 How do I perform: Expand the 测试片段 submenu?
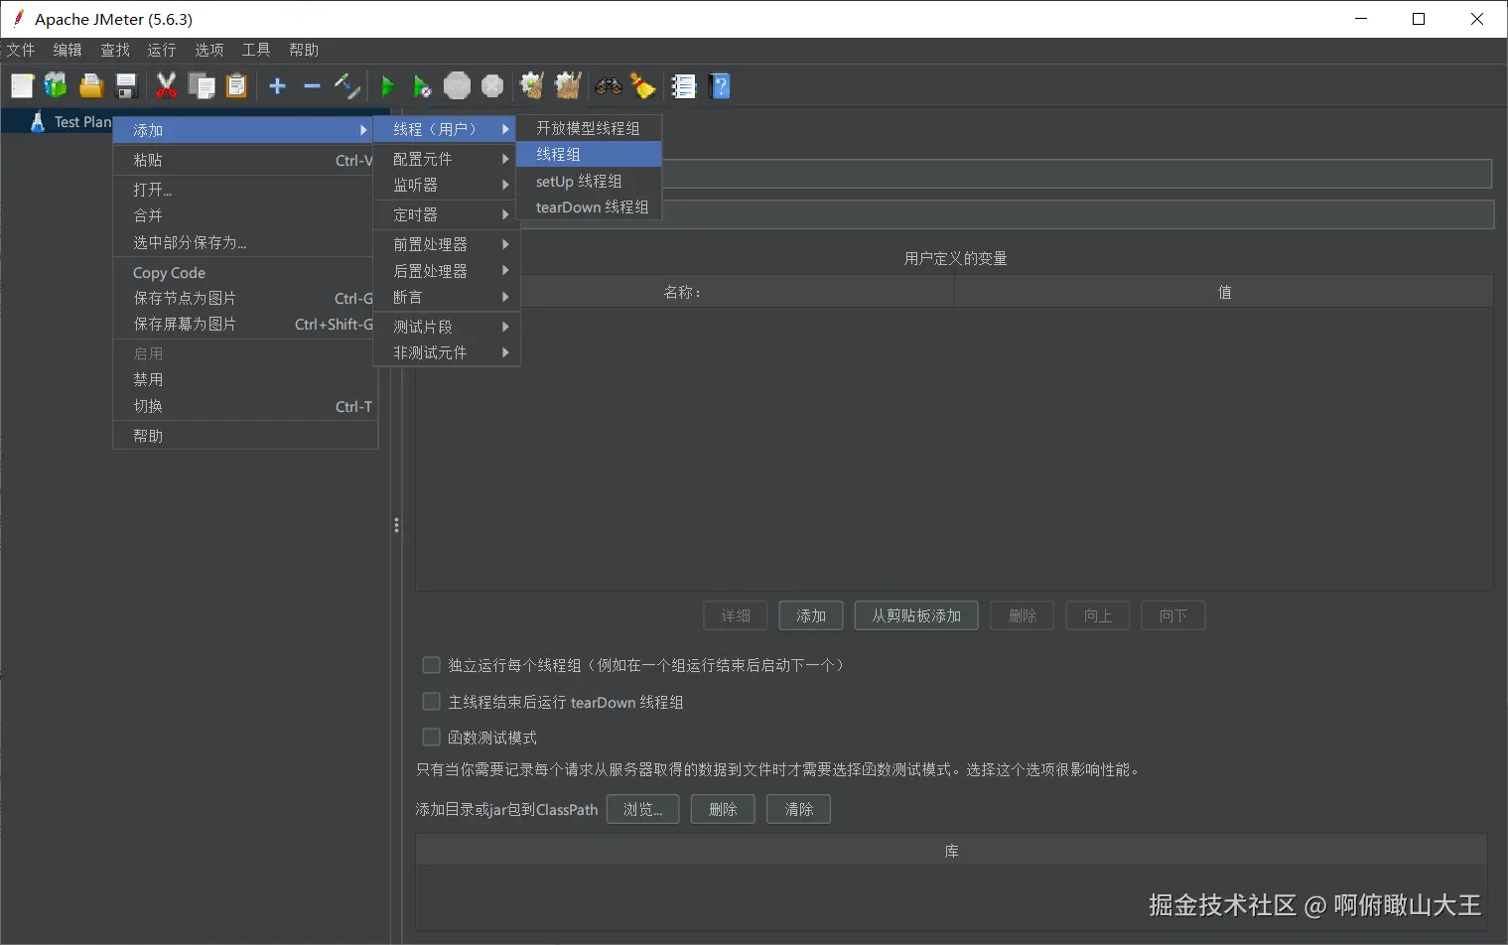click(x=447, y=327)
